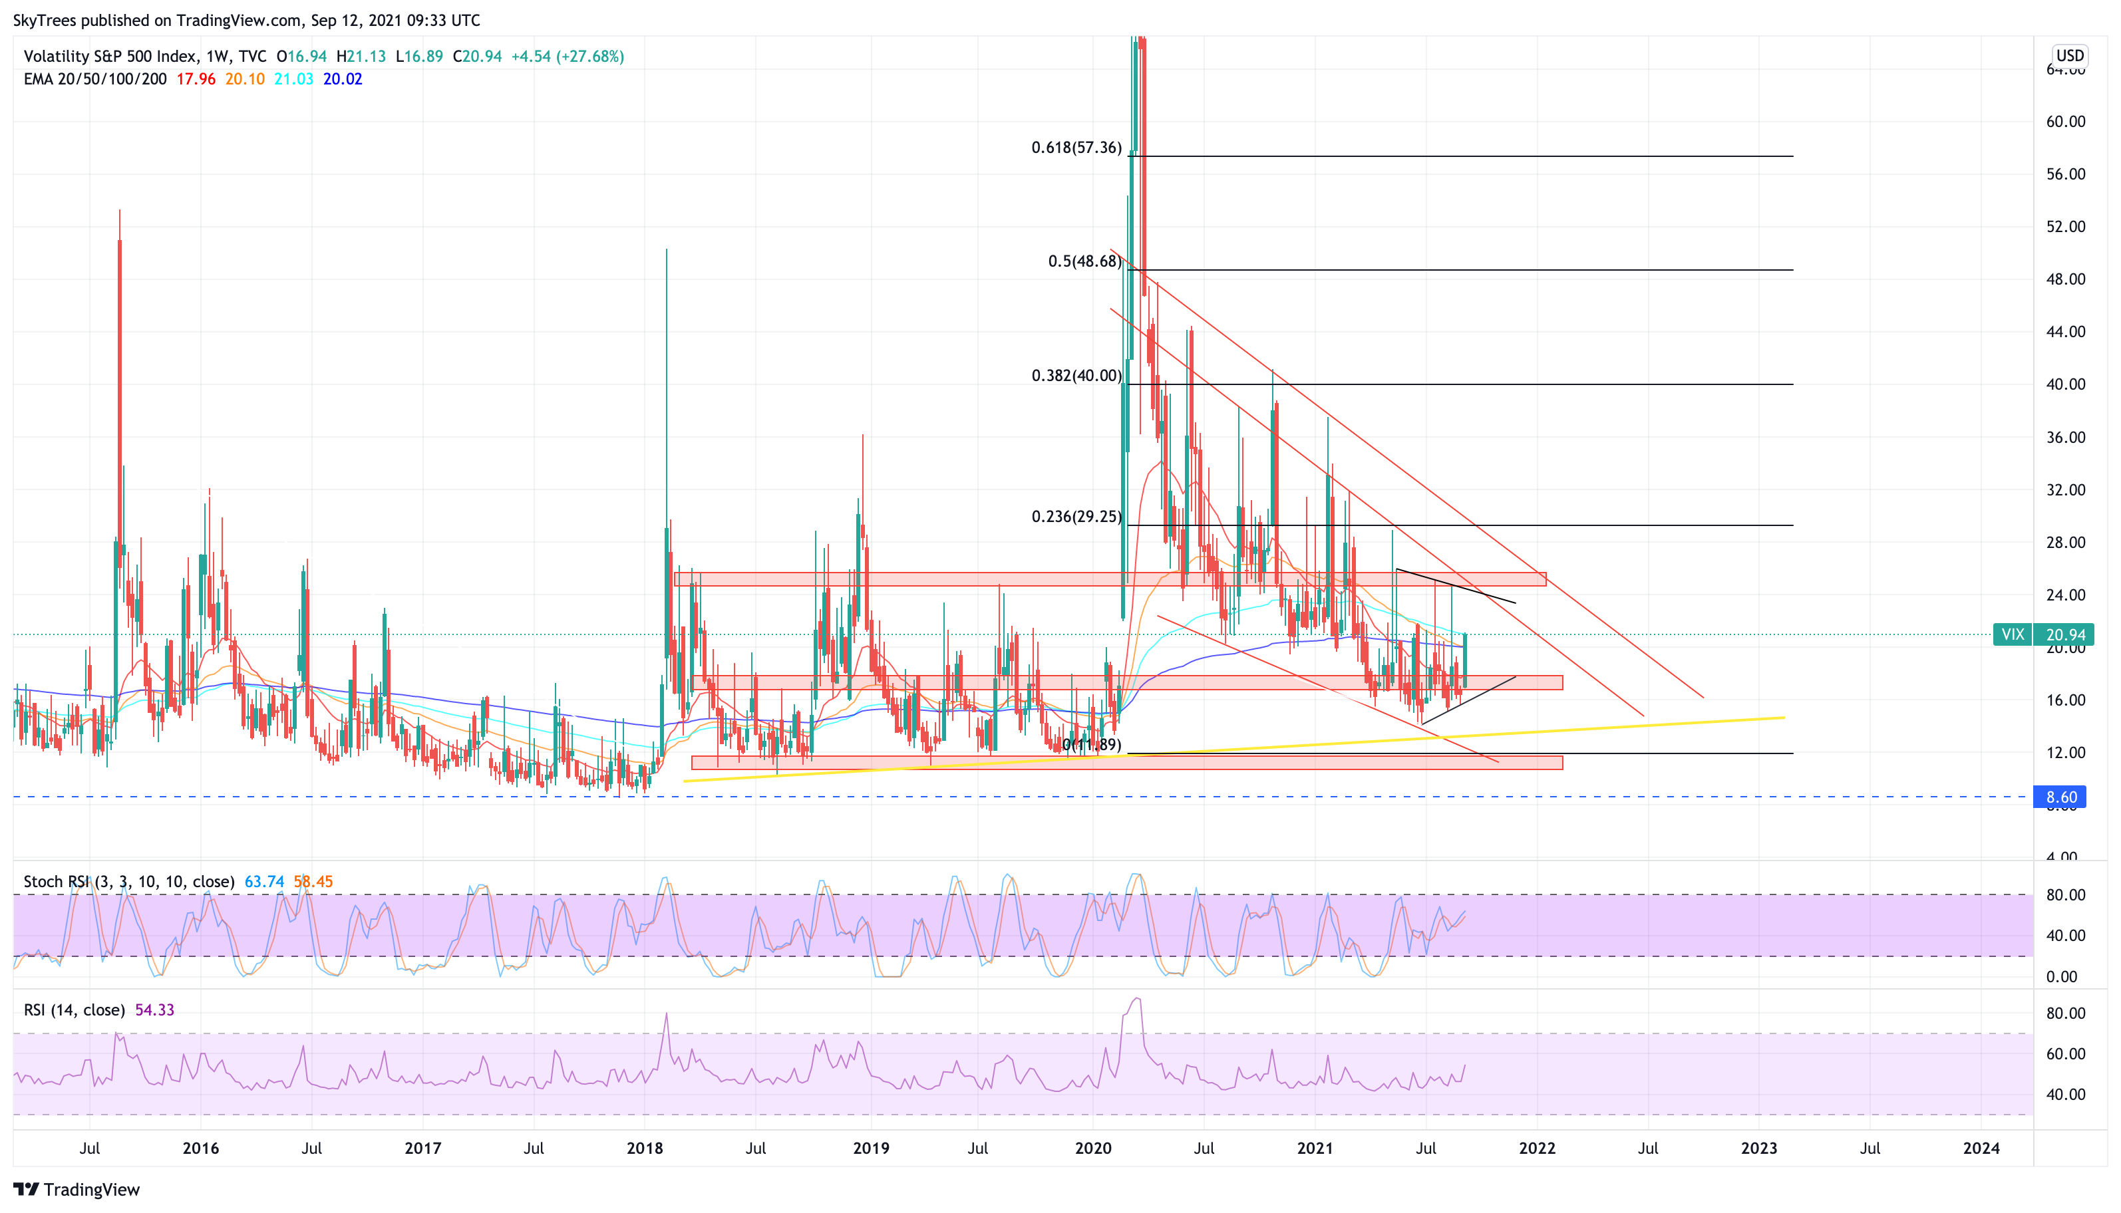Click the orange EMA value 20.10
Viewport: 2121px width, 1213px height.
(245, 79)
